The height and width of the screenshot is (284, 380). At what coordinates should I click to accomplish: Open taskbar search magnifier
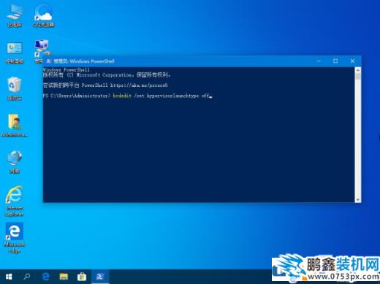click(27, 277)
